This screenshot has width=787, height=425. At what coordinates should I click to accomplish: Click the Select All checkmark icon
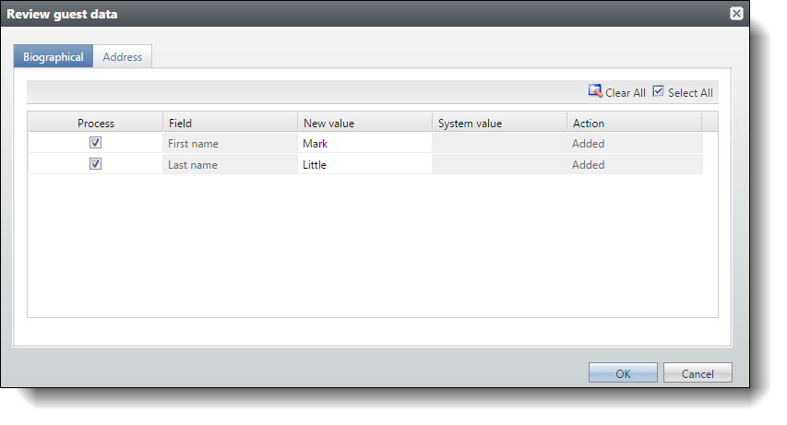tap(658, 91)
